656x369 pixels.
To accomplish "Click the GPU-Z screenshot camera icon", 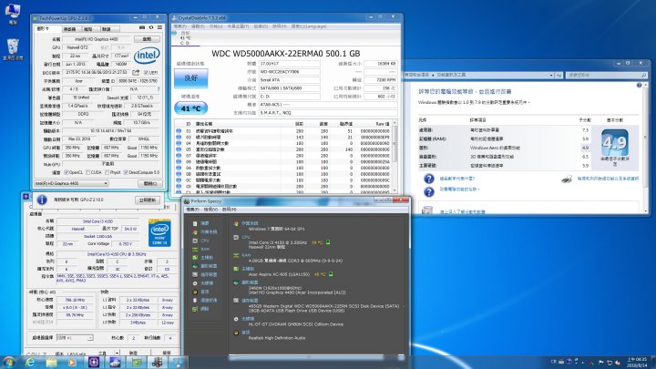I will 142,27.
